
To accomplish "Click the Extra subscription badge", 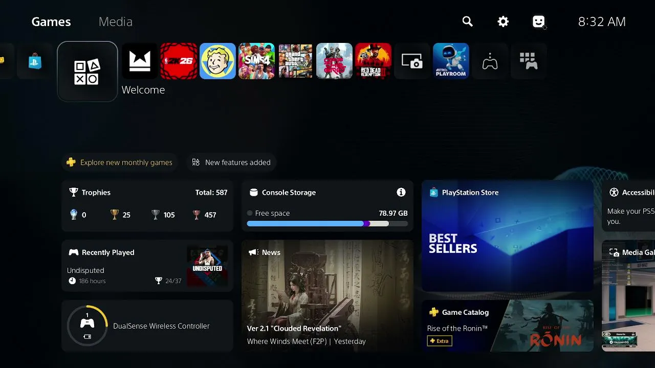I will point(440,341).
